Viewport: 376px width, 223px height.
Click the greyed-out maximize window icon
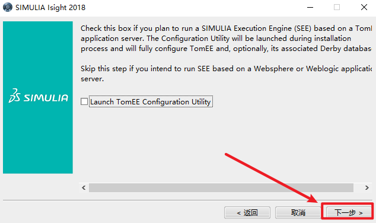(x=337, y=8)
